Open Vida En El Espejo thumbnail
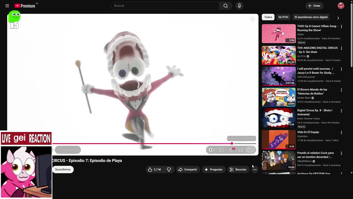 coord(279,140)
